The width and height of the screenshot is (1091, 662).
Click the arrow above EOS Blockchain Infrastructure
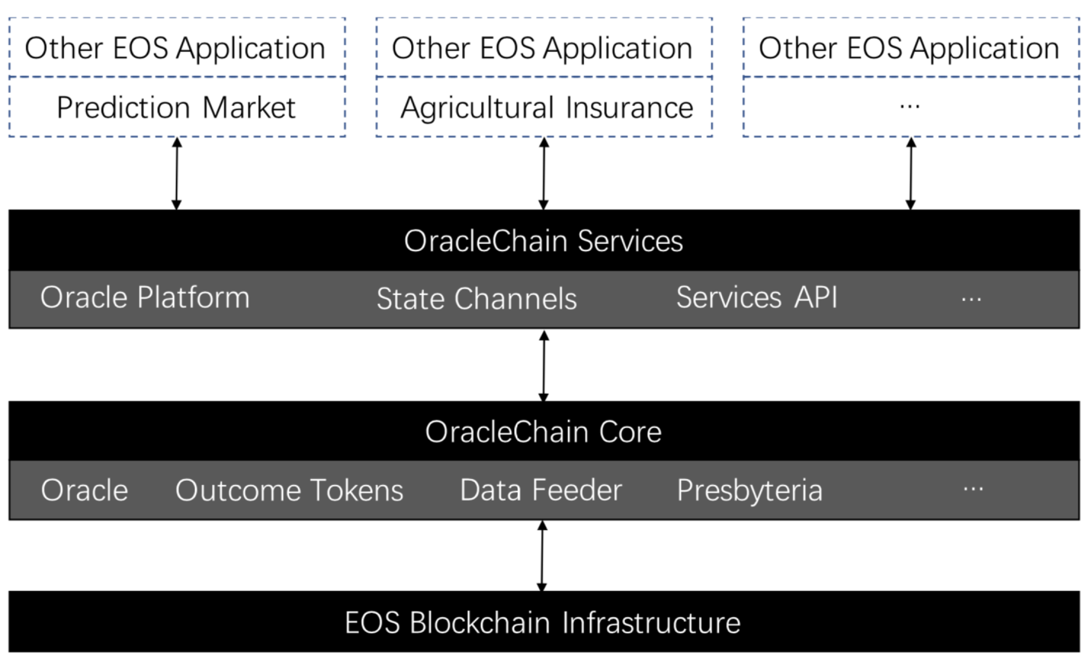coord(542,556)
